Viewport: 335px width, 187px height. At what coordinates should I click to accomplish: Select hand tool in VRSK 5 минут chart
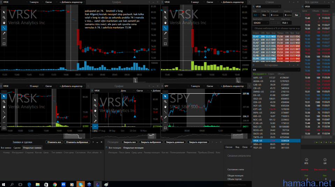coord(165,23)
